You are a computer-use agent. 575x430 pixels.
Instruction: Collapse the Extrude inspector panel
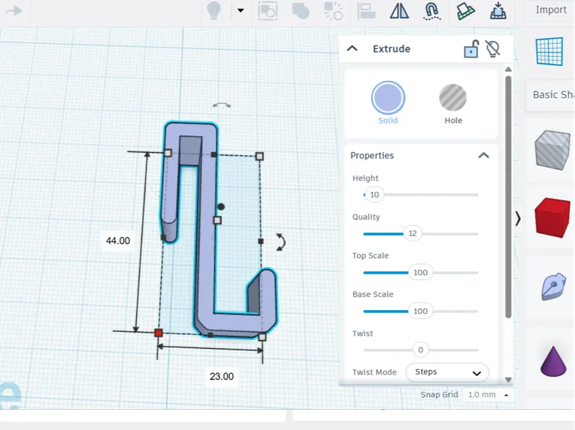point(352,48)
